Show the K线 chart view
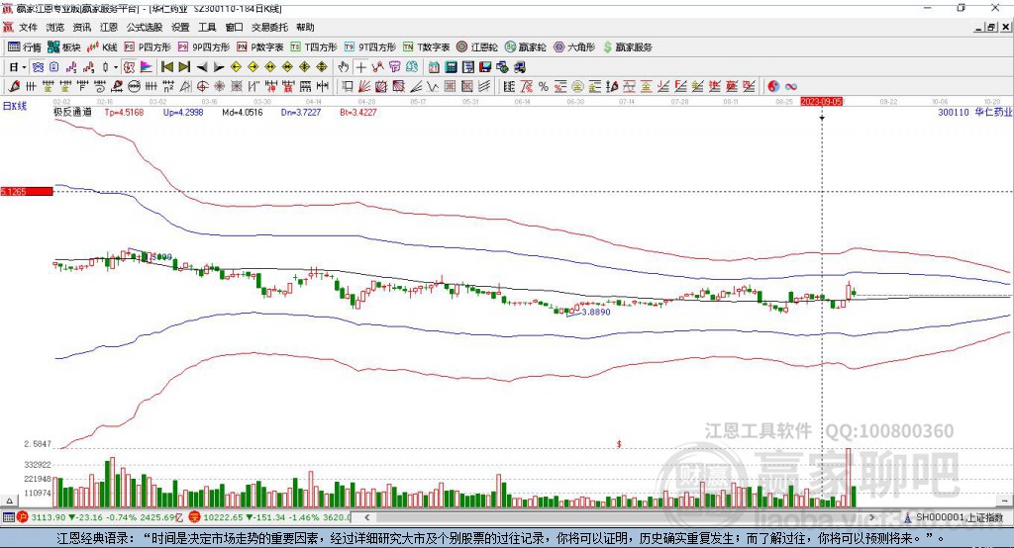 click(102, 47)
